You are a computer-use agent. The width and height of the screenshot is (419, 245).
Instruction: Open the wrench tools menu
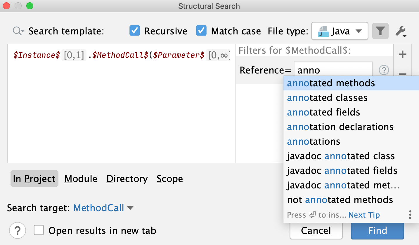(x=401, y=31)
